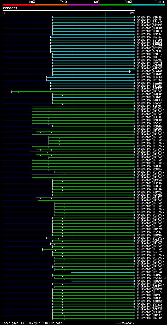167x325 pixels.
Task: Select the UniRef100_C3XXJ4 entry
Action: (150, 103)
